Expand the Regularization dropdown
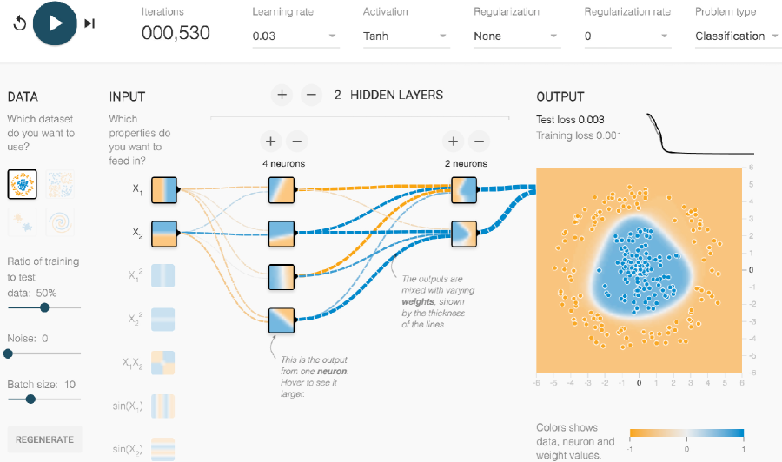Screen dimensions: 782x462 point(516,36)
